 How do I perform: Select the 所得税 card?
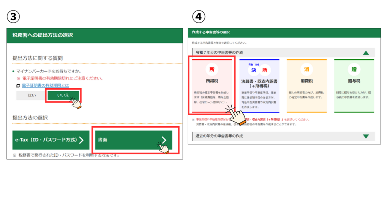point(212,86)
